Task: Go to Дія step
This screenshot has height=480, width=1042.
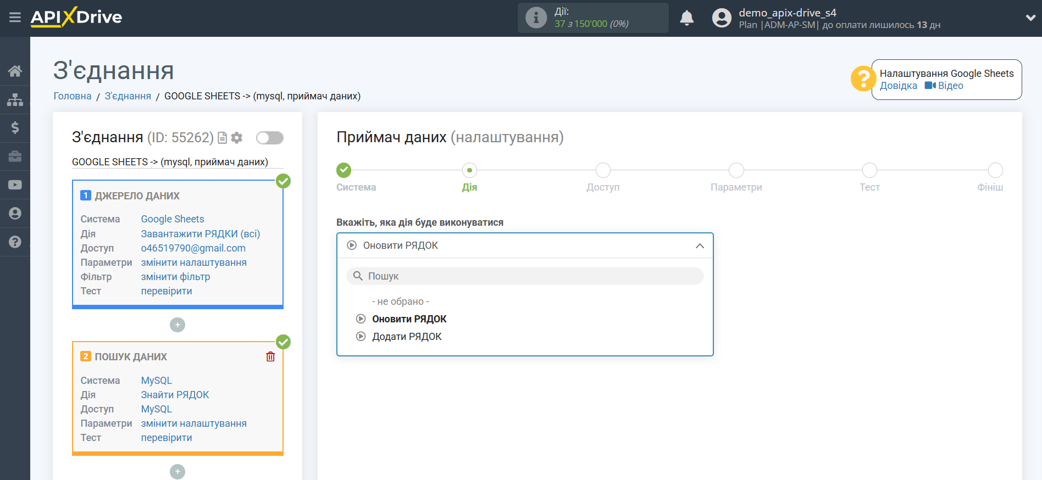Action: click(x=469, y=170)
